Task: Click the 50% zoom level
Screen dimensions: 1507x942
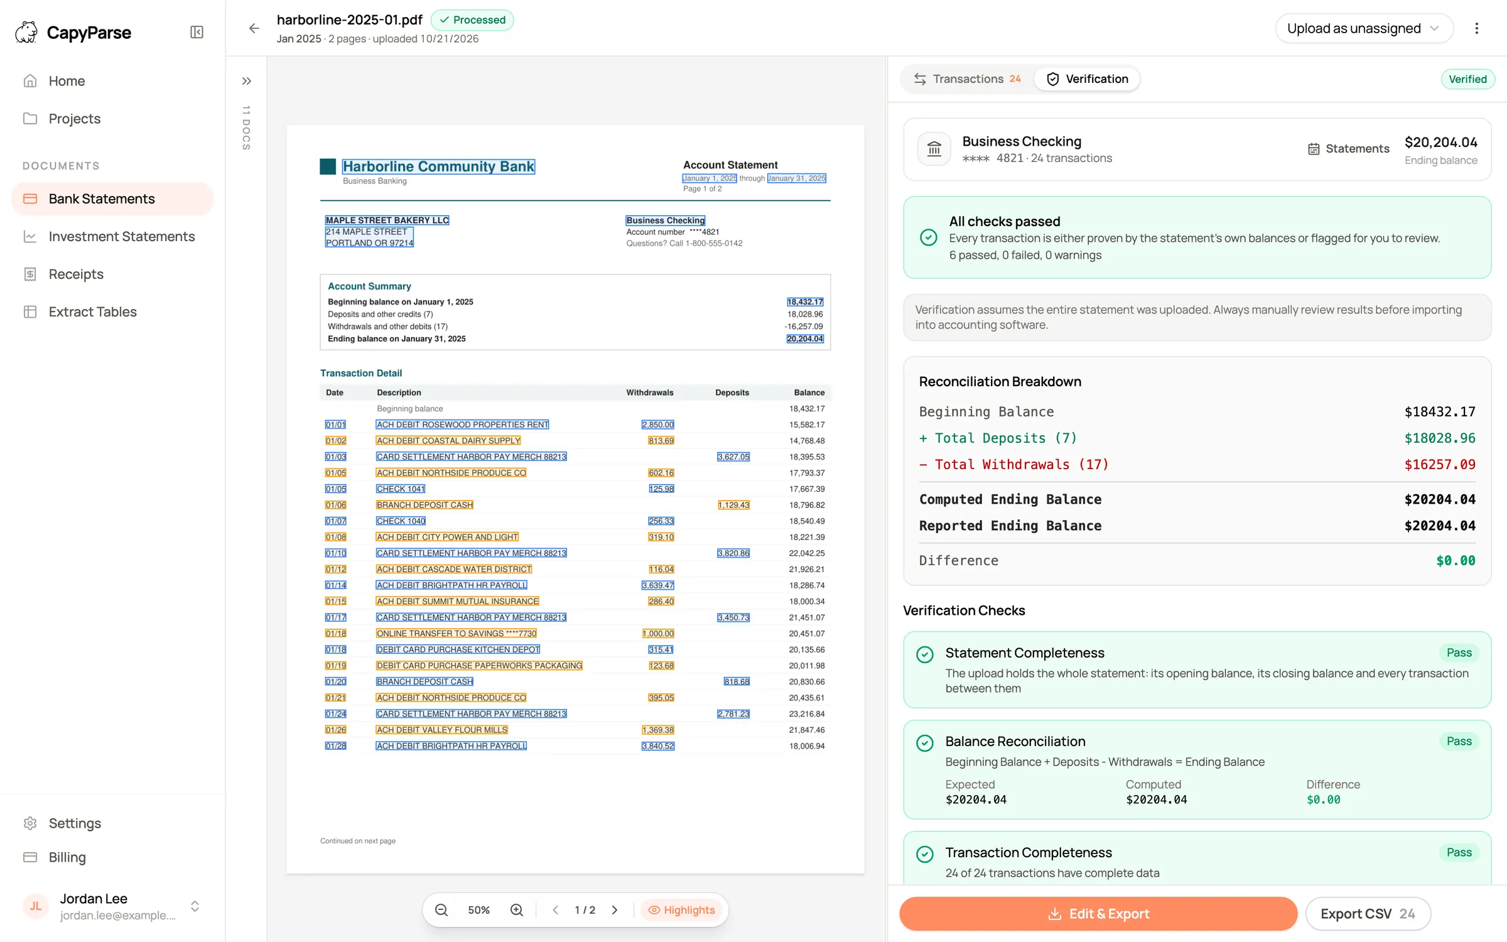Action: point(478,910)
